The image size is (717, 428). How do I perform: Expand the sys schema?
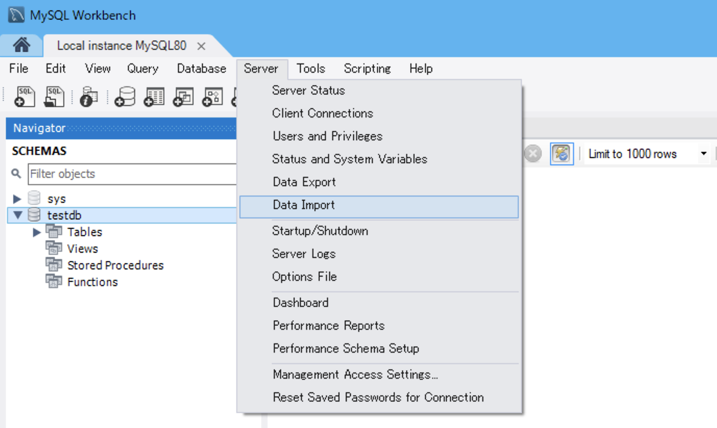pos(17,199)
